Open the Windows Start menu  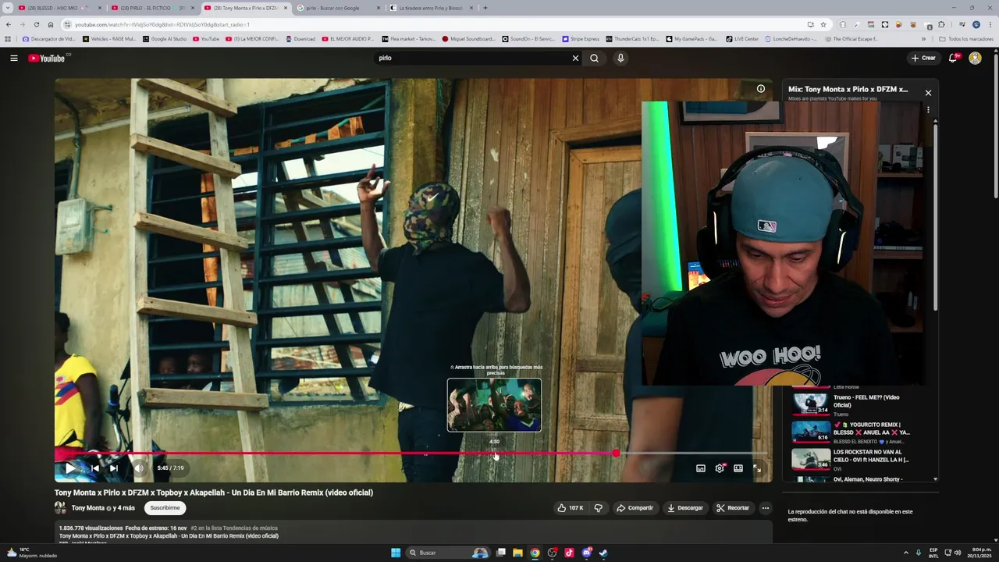point(396,553)
